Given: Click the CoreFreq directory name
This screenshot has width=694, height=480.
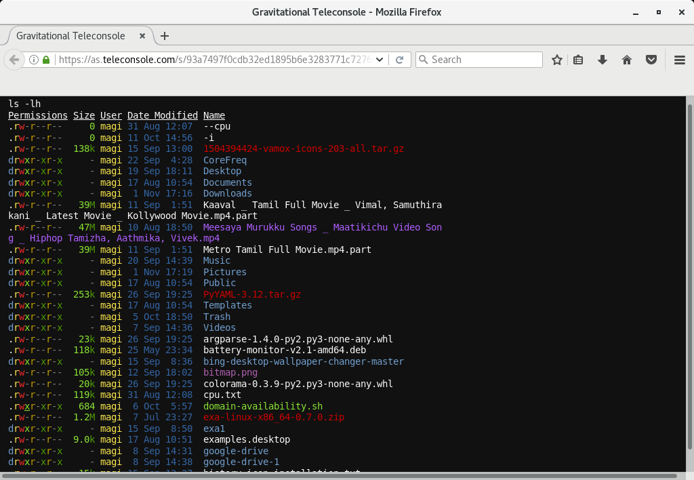Looking at the screenshot, I should click(x=225, y=160).
